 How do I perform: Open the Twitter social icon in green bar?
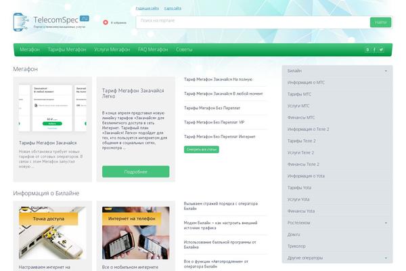coord(381,49)
